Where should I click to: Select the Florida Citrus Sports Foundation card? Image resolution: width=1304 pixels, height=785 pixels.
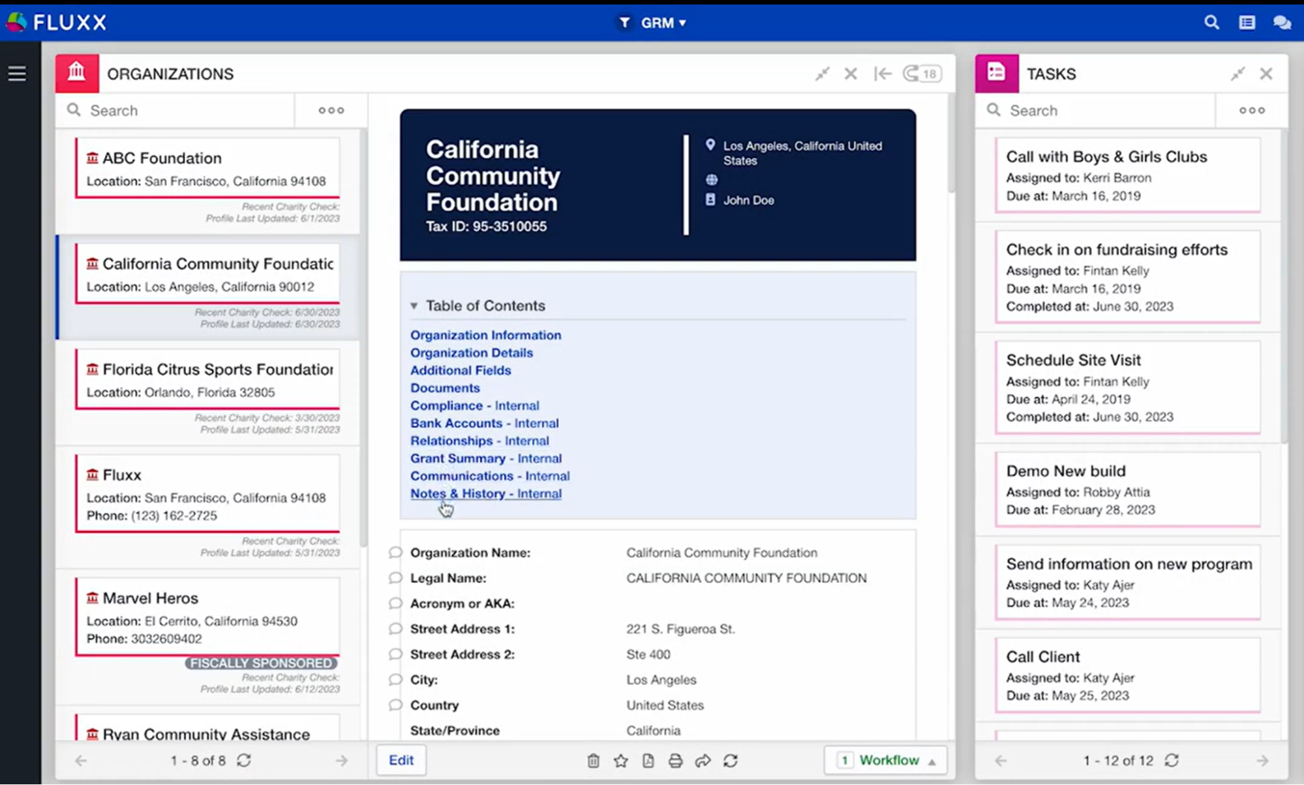point(207,379)
